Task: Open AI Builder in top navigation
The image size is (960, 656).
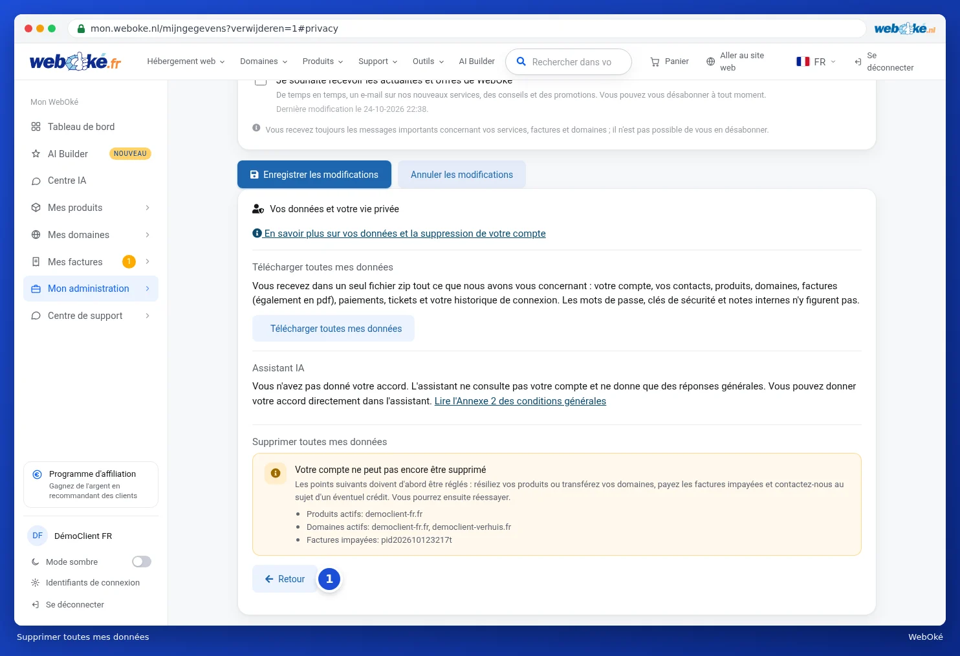Action: point(477,61)
